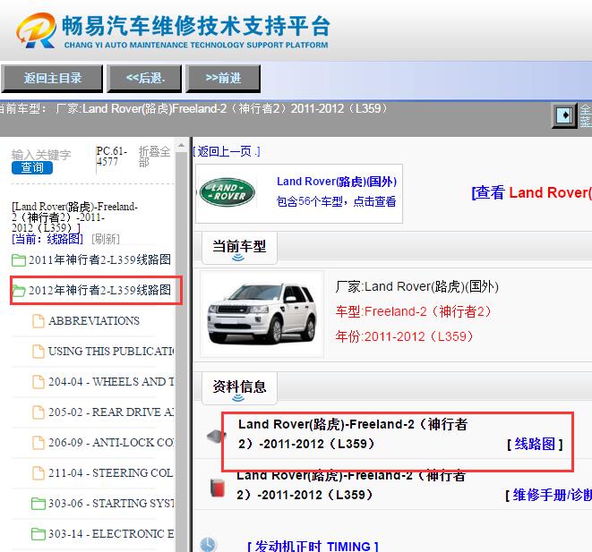
Task: Click 车型:Freeland-2（神行者2） red text
Action: coord(413,312)
